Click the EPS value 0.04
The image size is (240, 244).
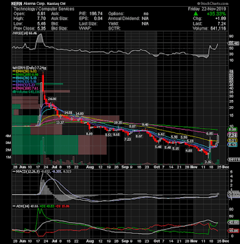click(98, 19)
